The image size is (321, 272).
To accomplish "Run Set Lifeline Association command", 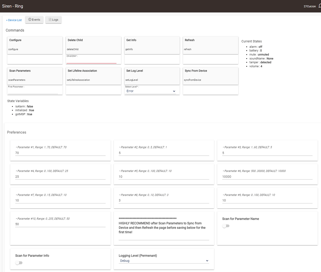I will pos(93,76).
